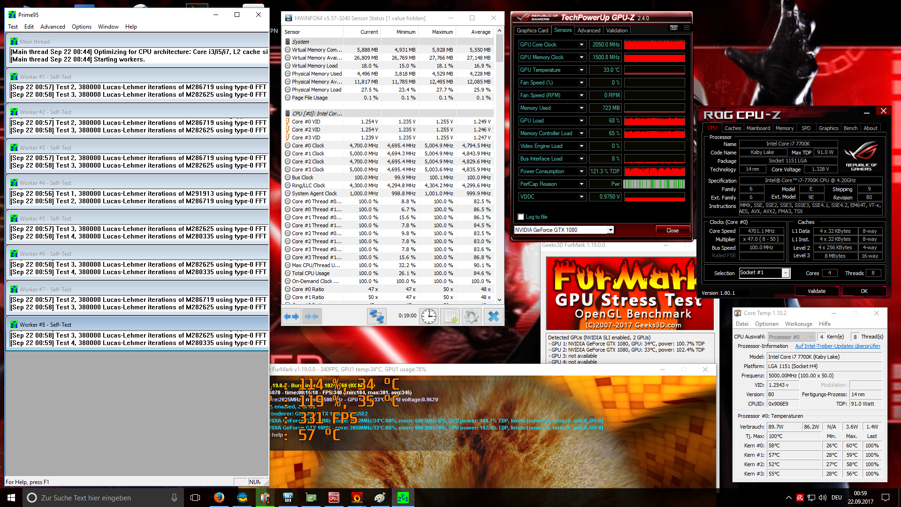Open HWiNFO sensor settings gear icon
The image size is (901, 507).
[x=472, y=317]
